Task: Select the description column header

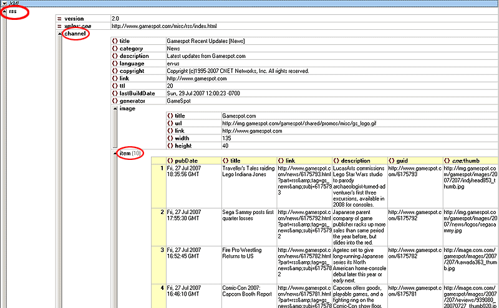Action: point(360,161)
